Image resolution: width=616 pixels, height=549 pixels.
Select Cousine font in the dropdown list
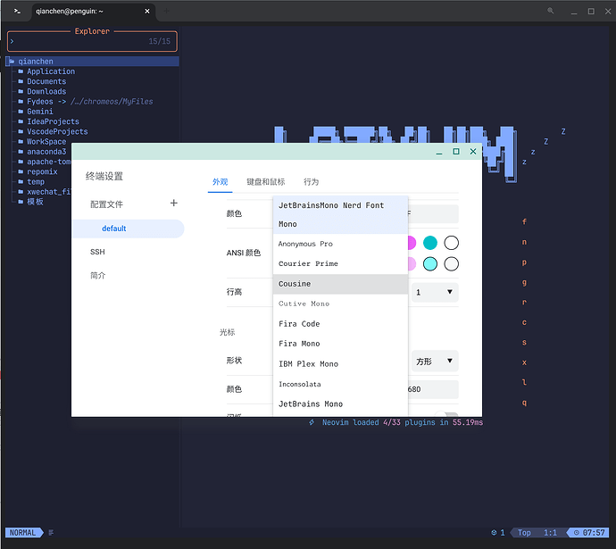pos(295,284)
